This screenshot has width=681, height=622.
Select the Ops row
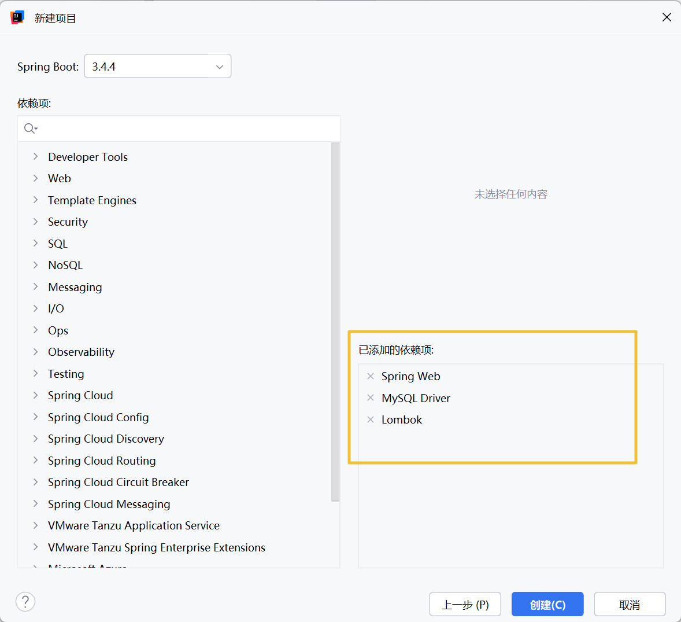coord(175,330)
